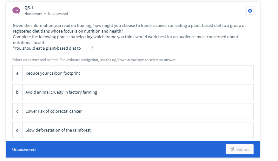The height and width of the screenshot is (161, 278).
Task: Choose 'Avoid animal cruelty in factory farming'
Action: point(133,92)
